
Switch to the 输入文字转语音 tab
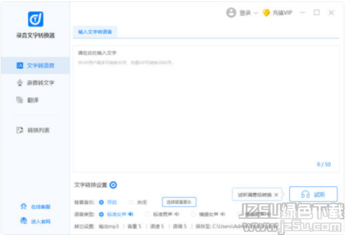point(95,32)
